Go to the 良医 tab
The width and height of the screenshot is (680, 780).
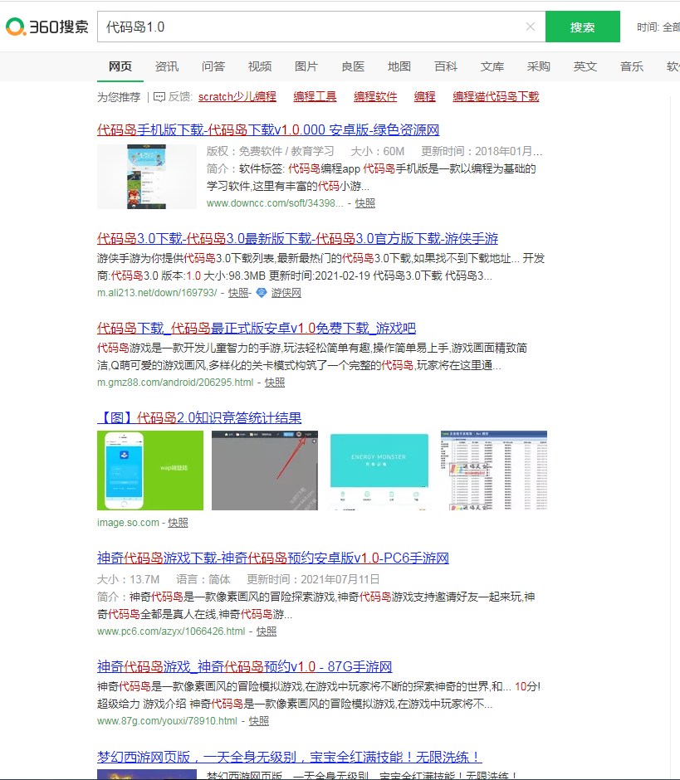353,66
